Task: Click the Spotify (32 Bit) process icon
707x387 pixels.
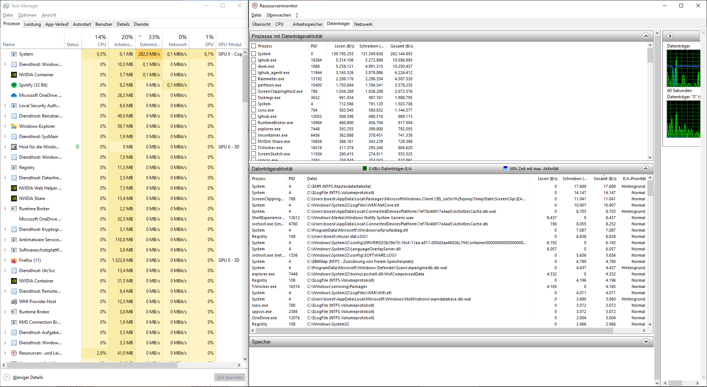Action: click(x=14, y=85)
